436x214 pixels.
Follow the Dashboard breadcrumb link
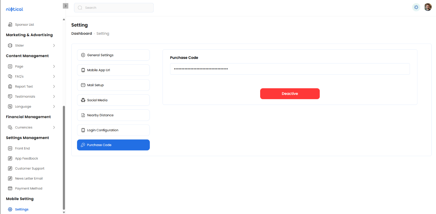82,34
